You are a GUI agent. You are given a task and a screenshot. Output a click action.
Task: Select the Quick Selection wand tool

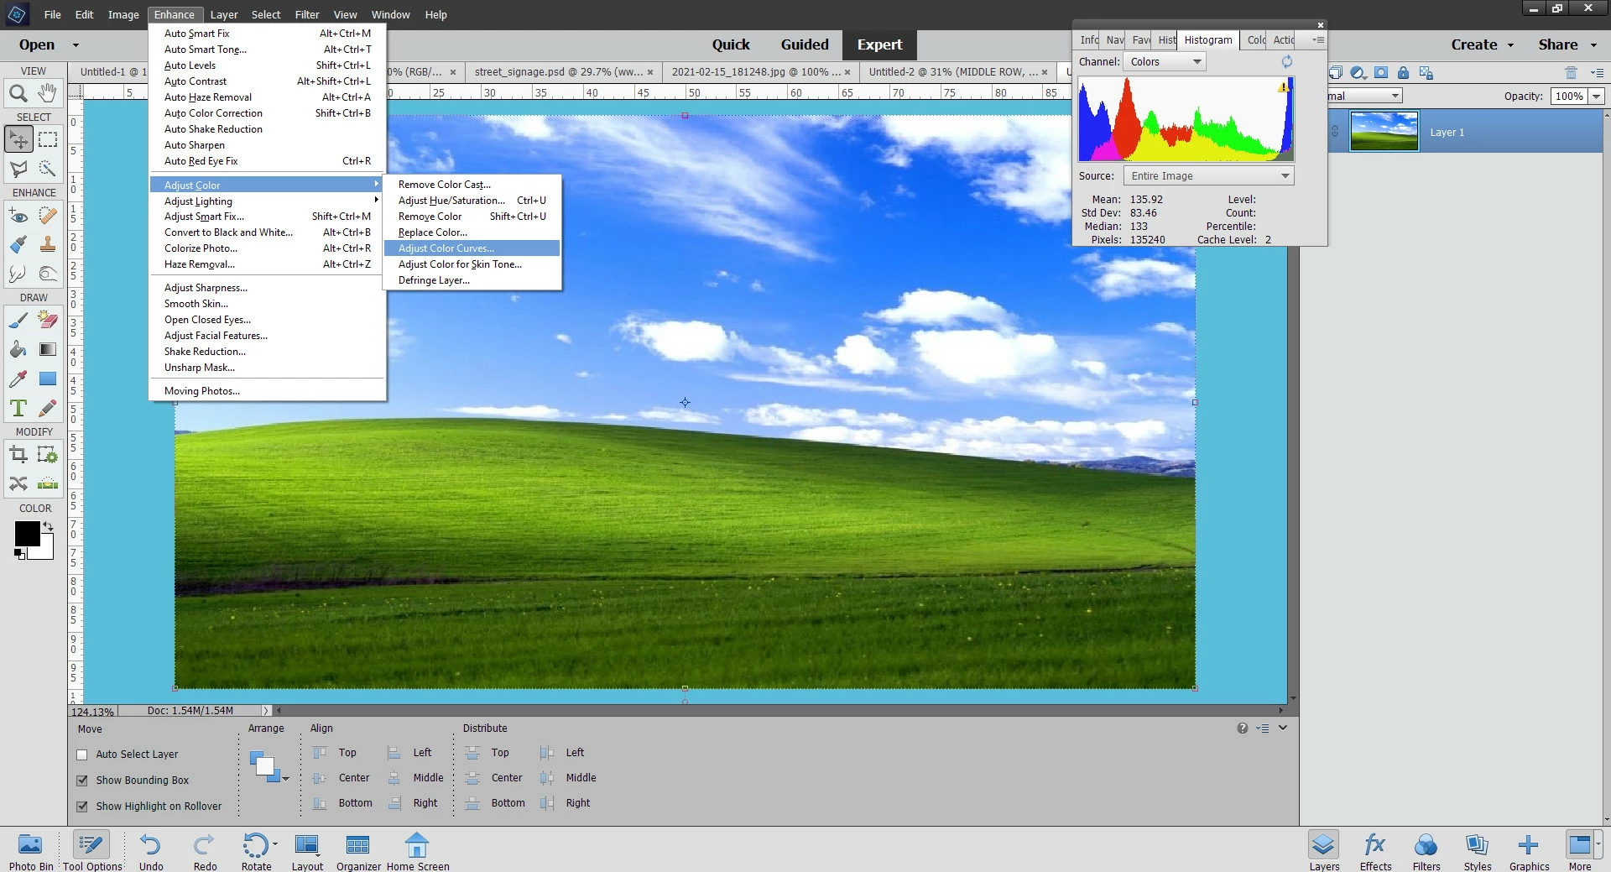point(48,169)
